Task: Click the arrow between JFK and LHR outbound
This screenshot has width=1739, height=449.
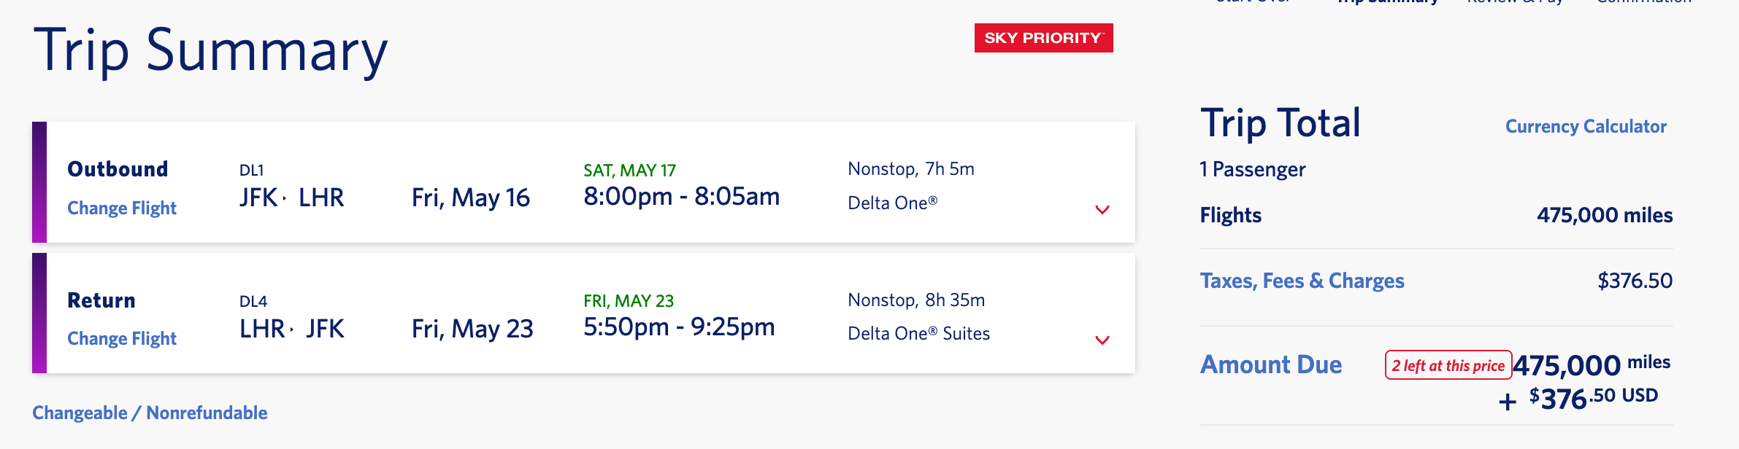Action: click(x=285, y=198)
